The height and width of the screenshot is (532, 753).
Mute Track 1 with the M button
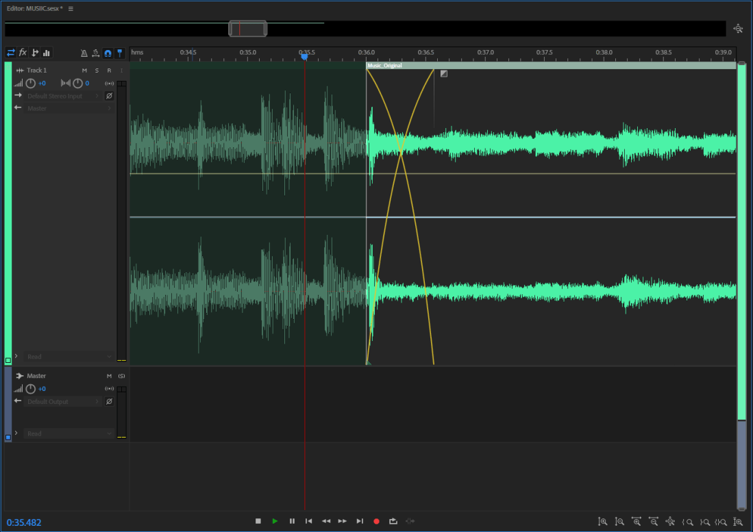pyautogui.click(x=84, y=71)
